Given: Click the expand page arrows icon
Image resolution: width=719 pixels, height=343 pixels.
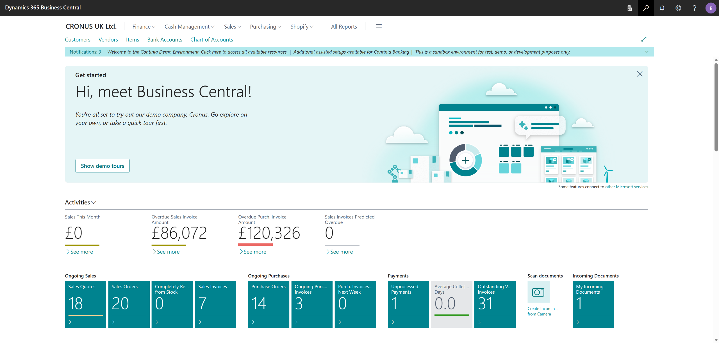Looking at the screenshot, I should pos(644,39).
